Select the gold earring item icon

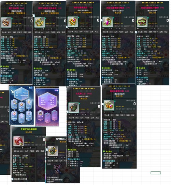(109, 105)
